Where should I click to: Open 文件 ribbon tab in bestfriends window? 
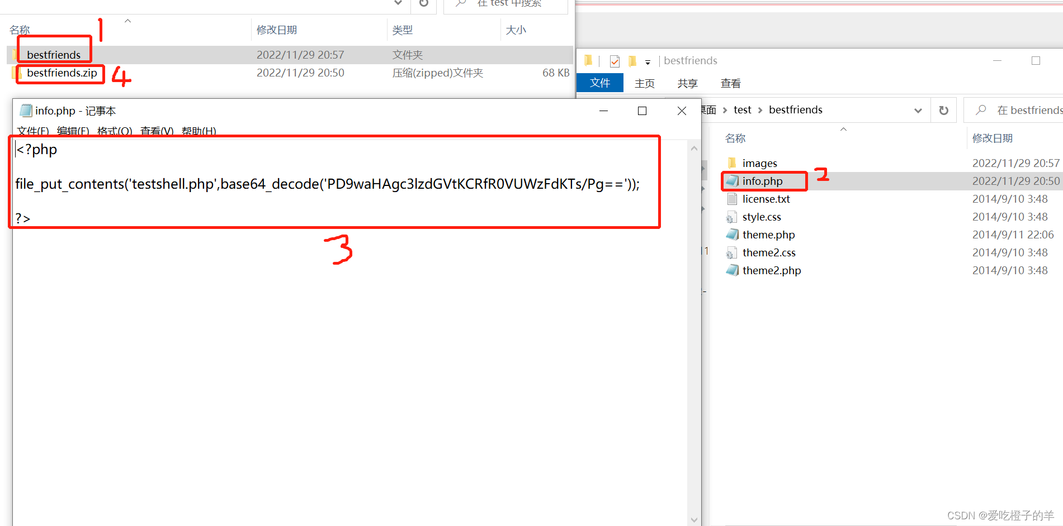(x=600, y=83)
